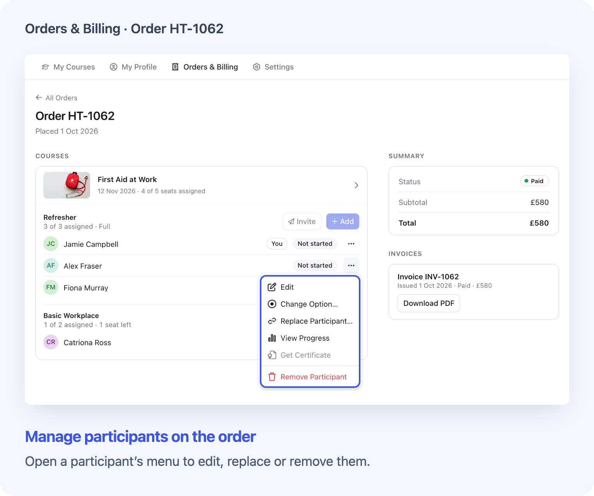Image resolution: width=594 pixels, height=496 pixels.
Task: Go to the My Courses tab
Action: point(68,67)
